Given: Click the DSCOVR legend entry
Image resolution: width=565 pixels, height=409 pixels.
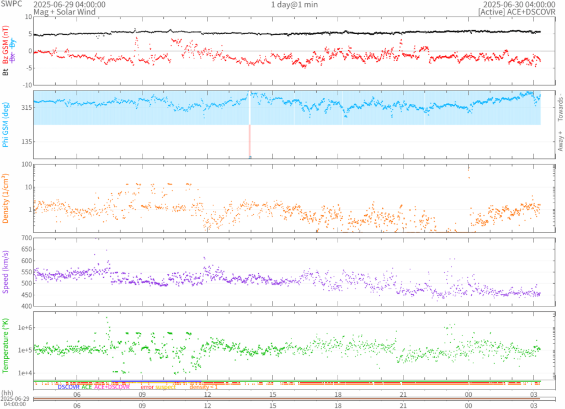Looking at the screenshot, I should click(68, 387).
